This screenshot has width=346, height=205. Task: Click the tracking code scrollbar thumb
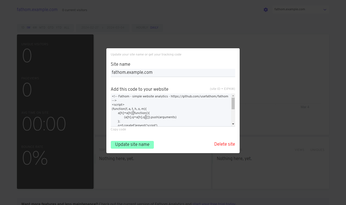point(233,103)
